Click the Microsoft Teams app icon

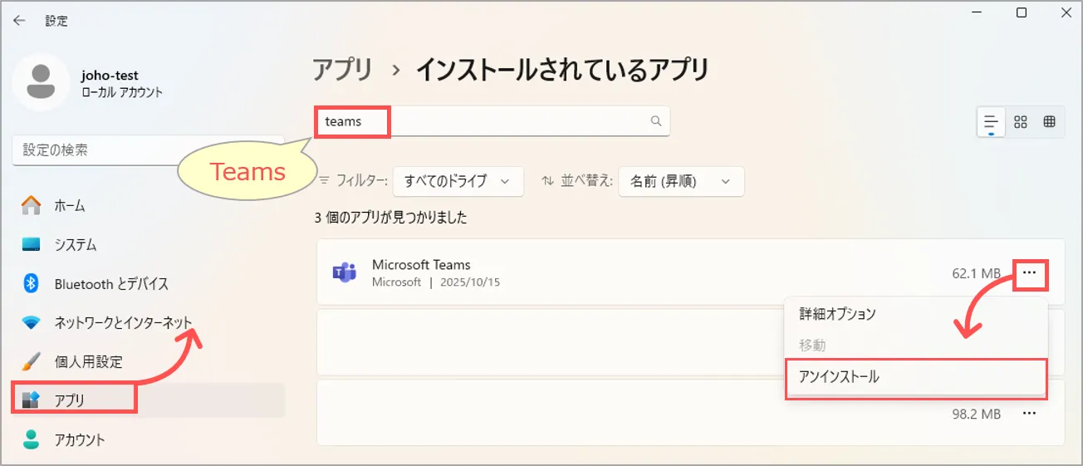[344, 272]
